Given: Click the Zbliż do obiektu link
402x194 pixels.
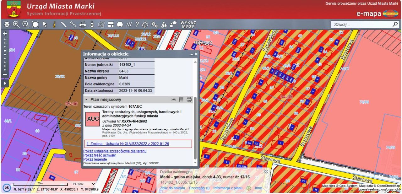Looking at the screenshot, I should [172, 188].
